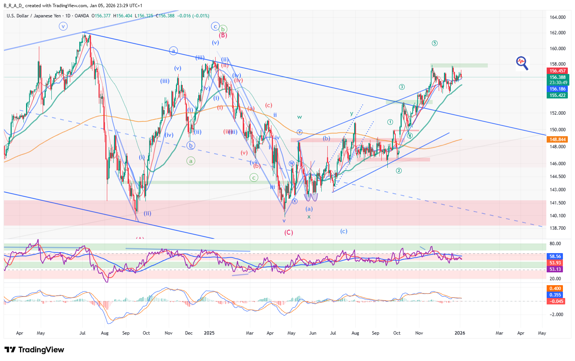Click the orange 148.844 moving average label
Viewport: 575px width, 361px height.
coord(557,140)
